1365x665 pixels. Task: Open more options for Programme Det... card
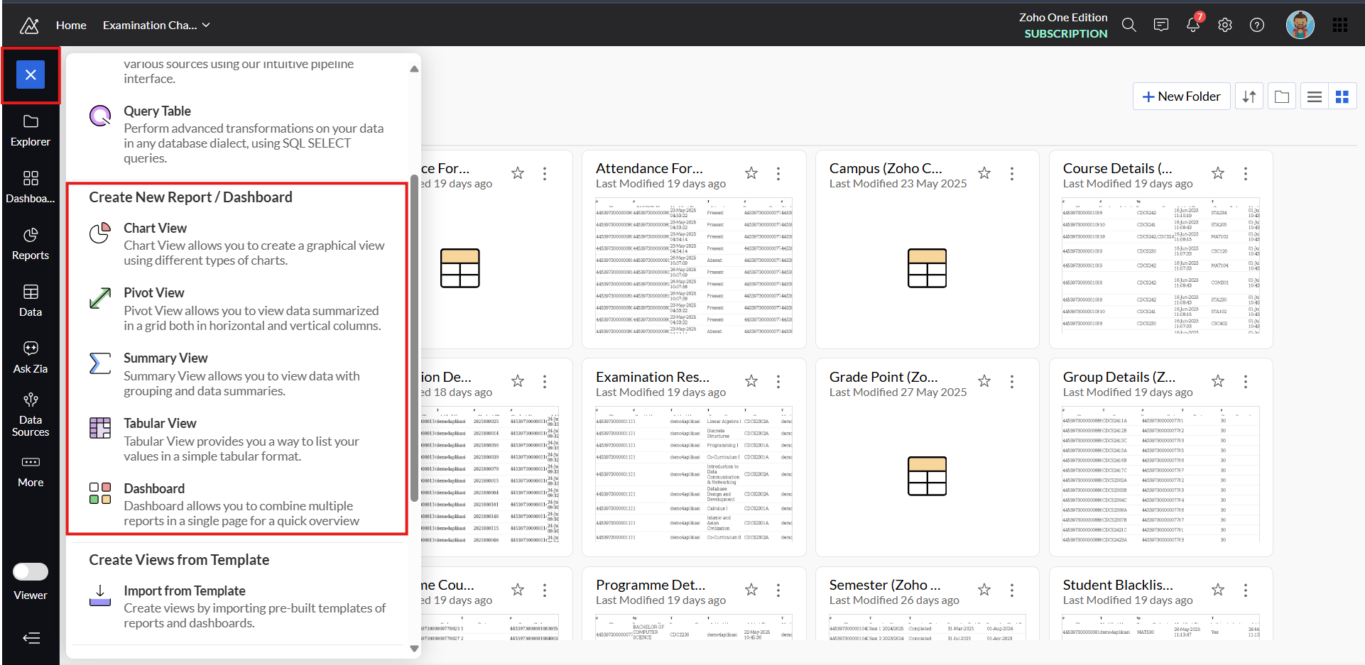(x=778, y=590)
